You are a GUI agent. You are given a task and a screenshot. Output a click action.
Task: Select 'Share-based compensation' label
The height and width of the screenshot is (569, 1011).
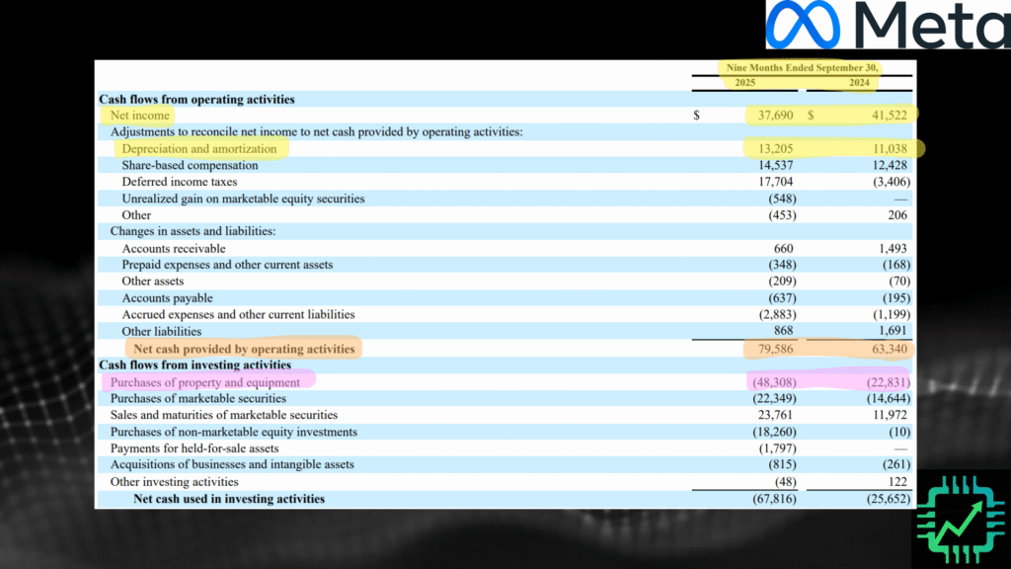[190, 166]
